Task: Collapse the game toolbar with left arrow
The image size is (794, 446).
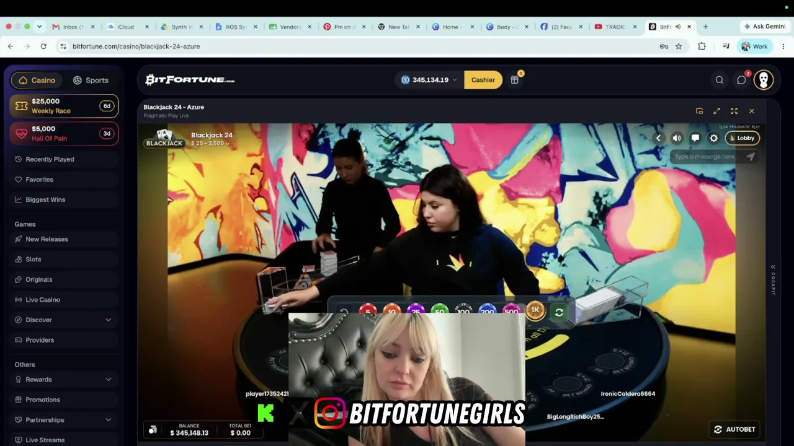Action: (658, 138)
